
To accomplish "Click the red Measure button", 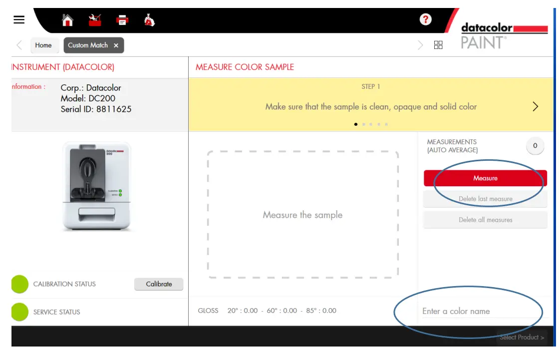I will tap(485, 178).
